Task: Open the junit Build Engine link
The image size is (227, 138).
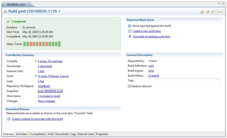Action: click(151, 71)
